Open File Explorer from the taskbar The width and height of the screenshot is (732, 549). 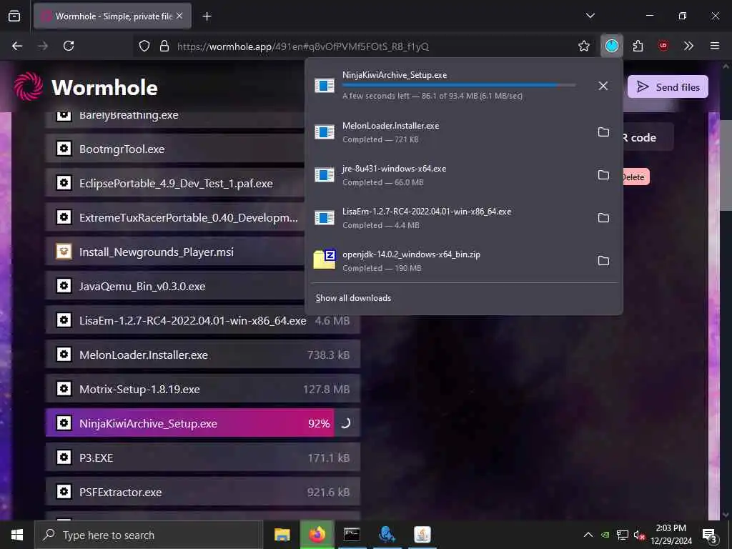coord(282,535)
